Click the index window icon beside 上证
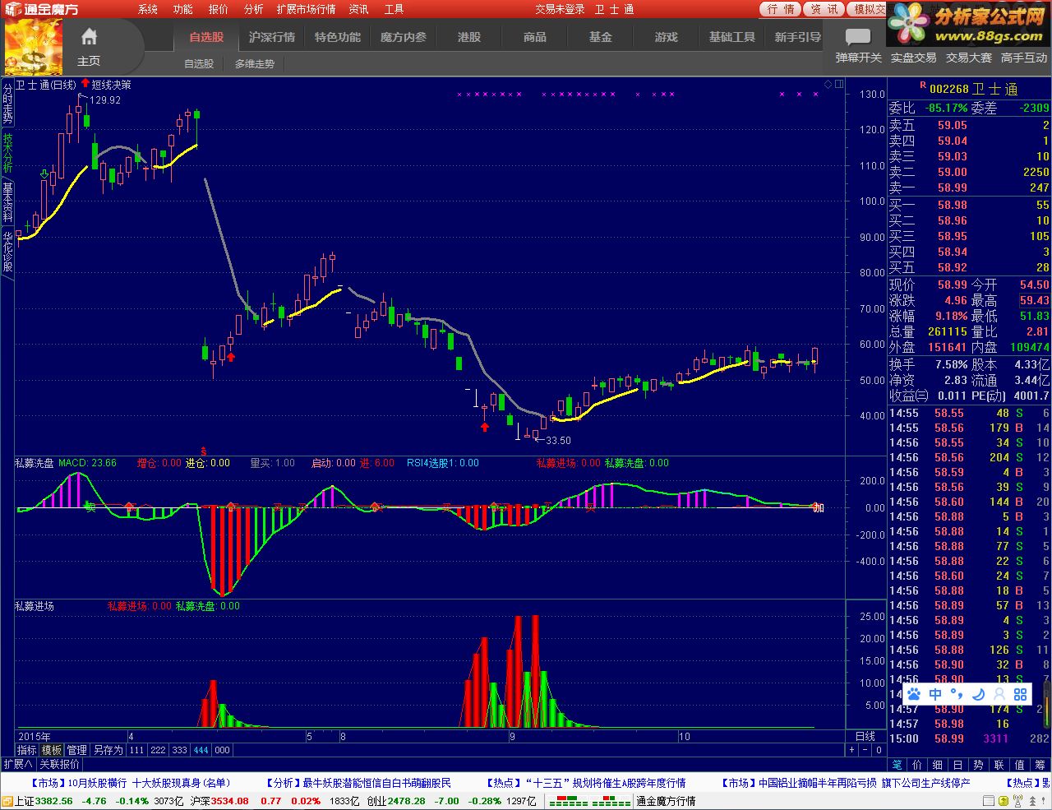1052x810 pixels. click(7, 801)
